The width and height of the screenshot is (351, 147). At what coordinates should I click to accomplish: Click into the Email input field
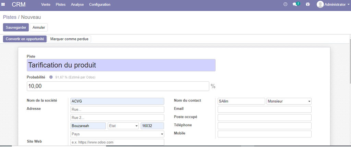(x=264, y=109)
